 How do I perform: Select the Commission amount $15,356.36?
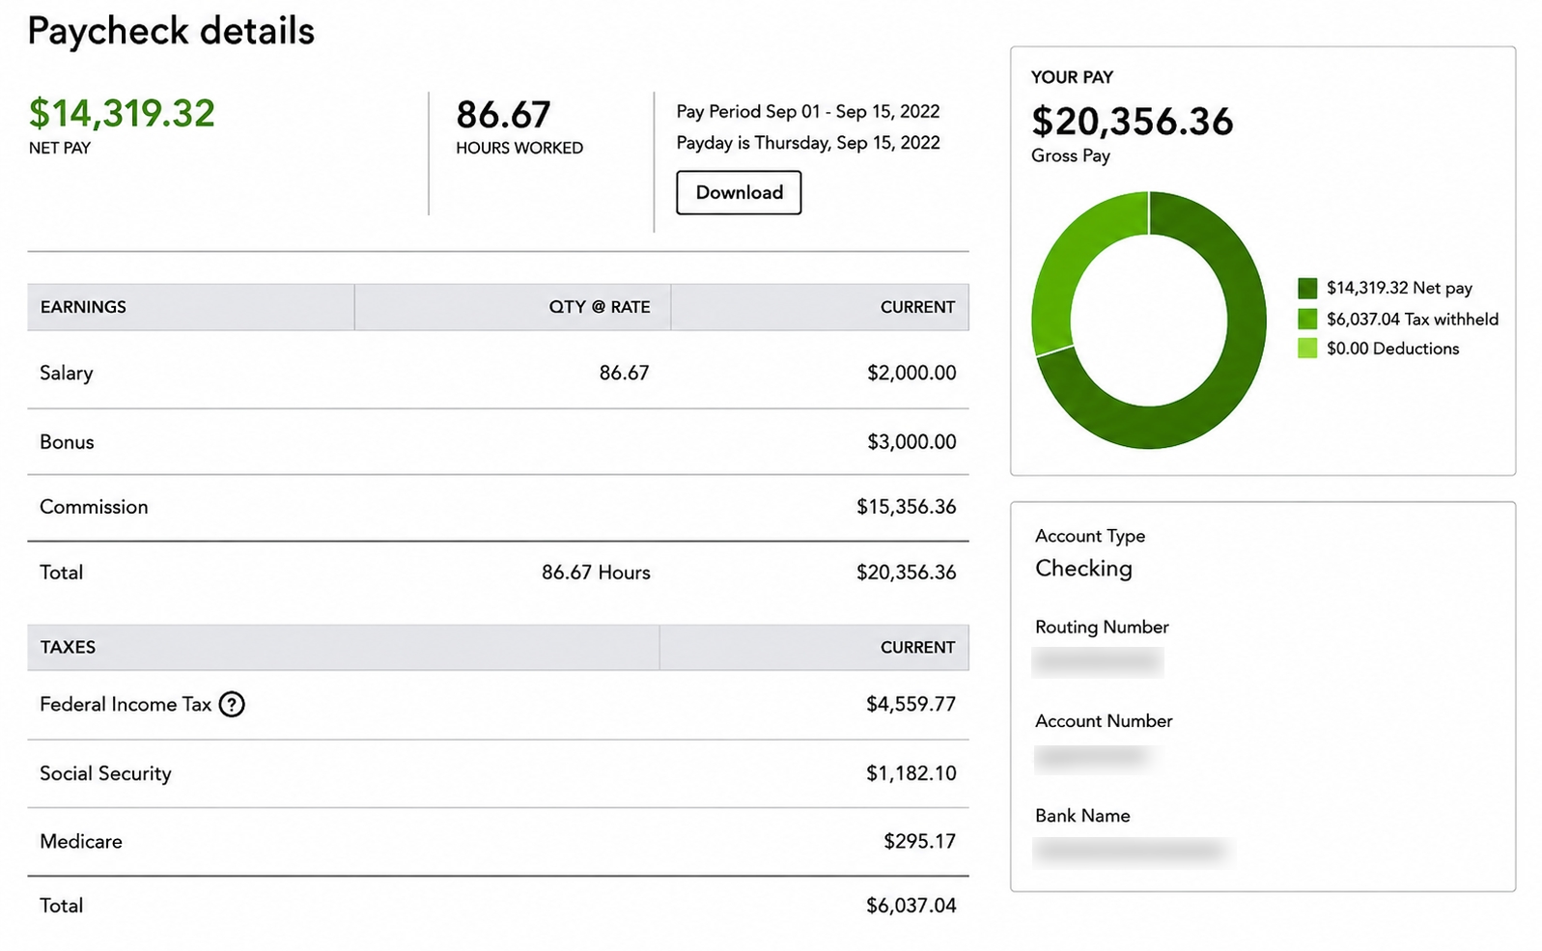coord(906,507)
